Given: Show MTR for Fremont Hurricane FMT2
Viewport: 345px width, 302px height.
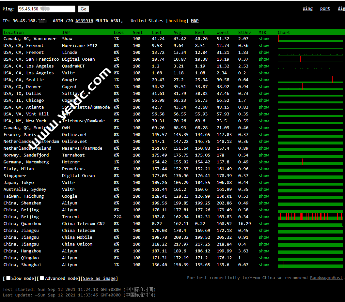Looking at the screenshot, I should (264, 46).
